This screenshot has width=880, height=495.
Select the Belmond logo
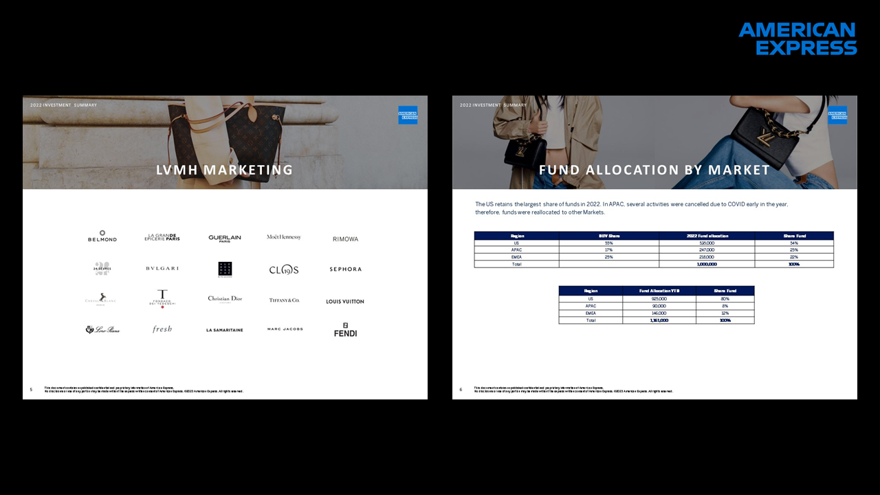point(102,236)
